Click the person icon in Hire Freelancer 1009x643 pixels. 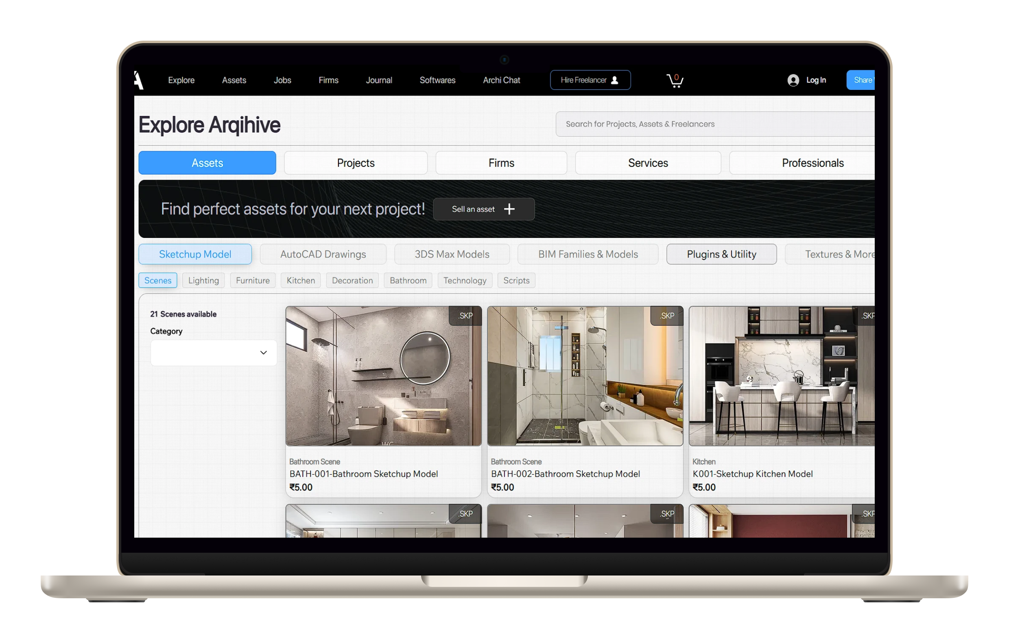(x=615, y=80)
